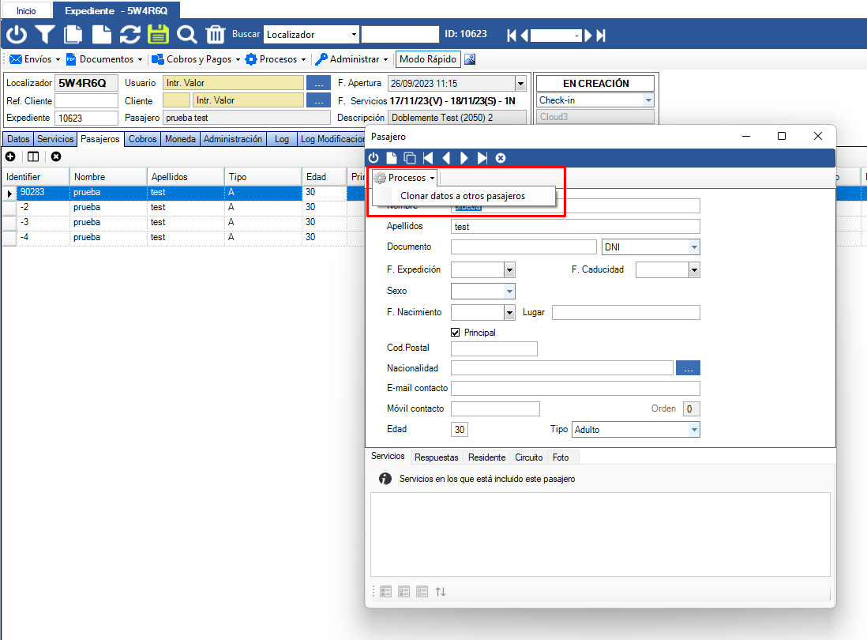
Task: Open the F. Expedición date picker
Action: (509, 270)
